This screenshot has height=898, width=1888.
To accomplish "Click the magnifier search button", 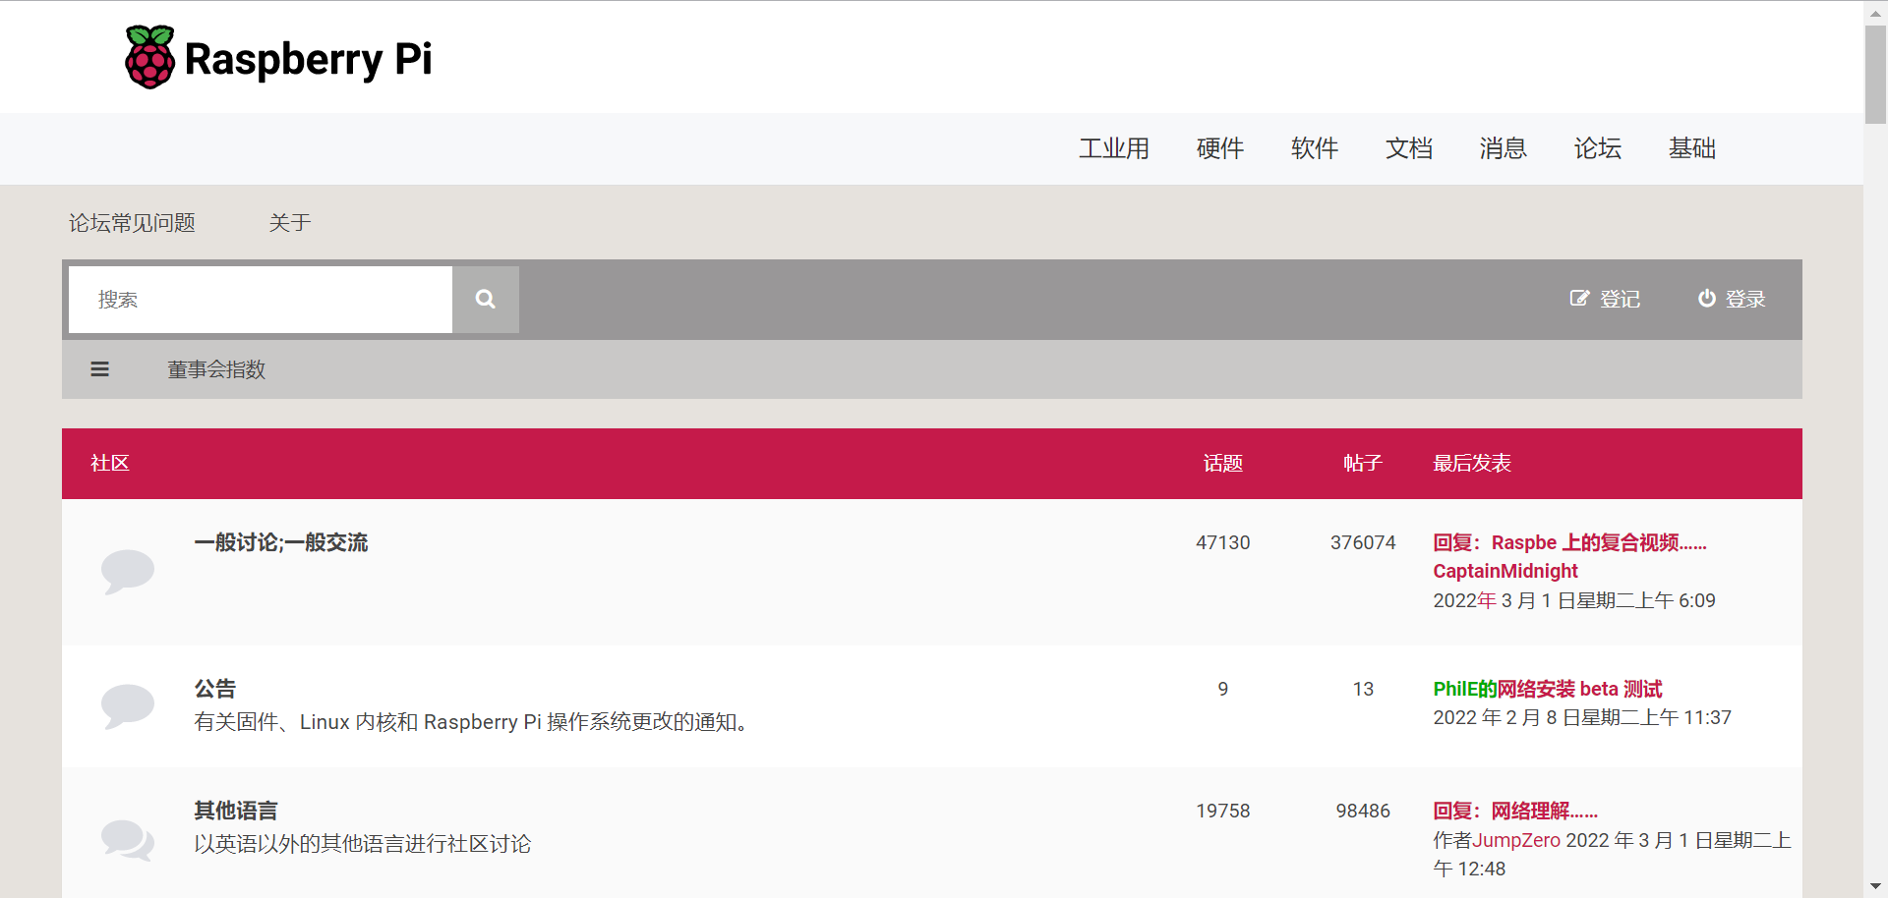I will pyautogui.click(x=486, y=300).
